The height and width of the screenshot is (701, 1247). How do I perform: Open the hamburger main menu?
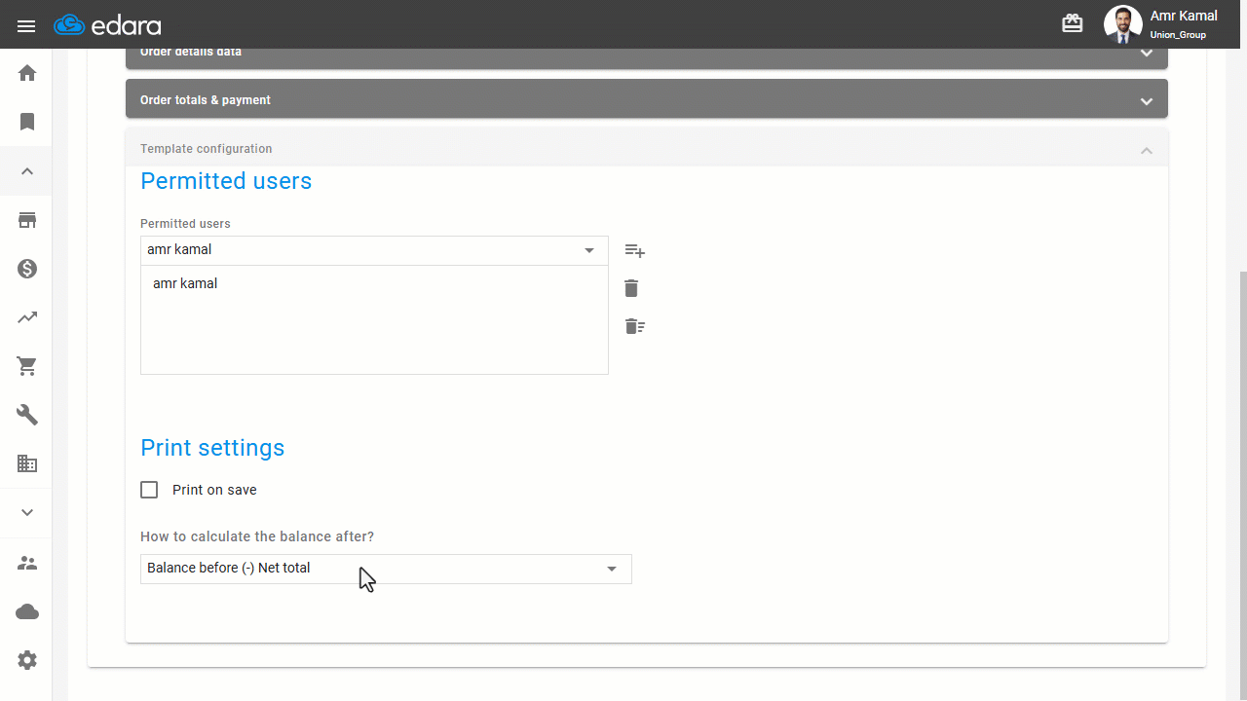[26, 25]
